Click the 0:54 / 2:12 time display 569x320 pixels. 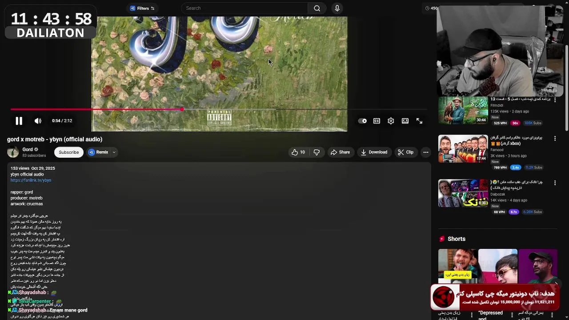coord(62,121)
